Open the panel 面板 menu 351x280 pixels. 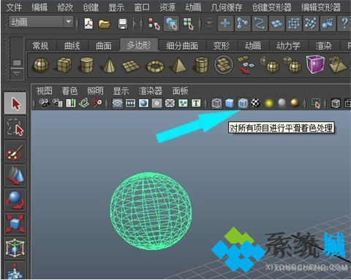(x=180, y=91)
